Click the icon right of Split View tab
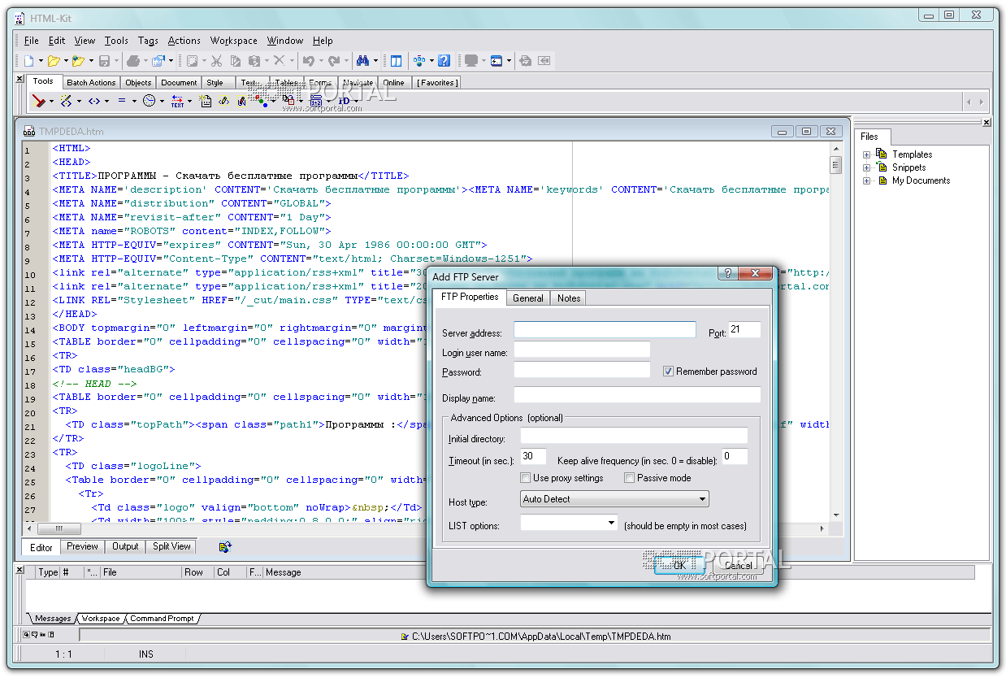1006x678 pixels. click(225, 547)
